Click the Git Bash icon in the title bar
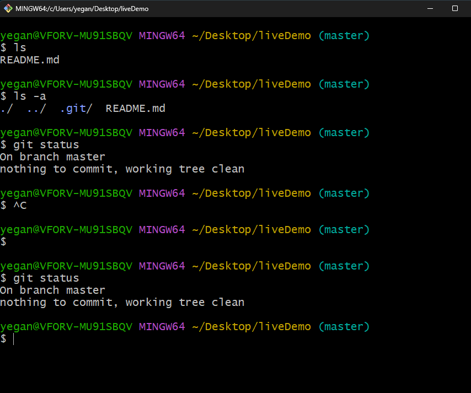The image size is (471, 393). pyautogui.click(x=8, y=8)
